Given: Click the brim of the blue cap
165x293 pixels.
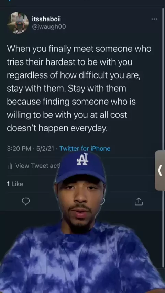Looking at the screenshot, I should click(81, 177).
